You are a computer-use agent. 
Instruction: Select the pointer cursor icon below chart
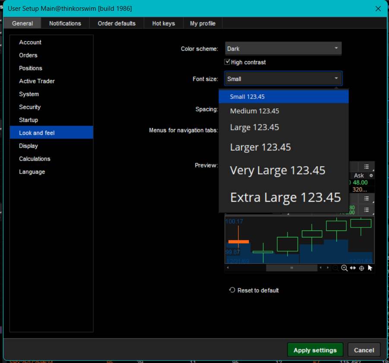tap(370, 268)
